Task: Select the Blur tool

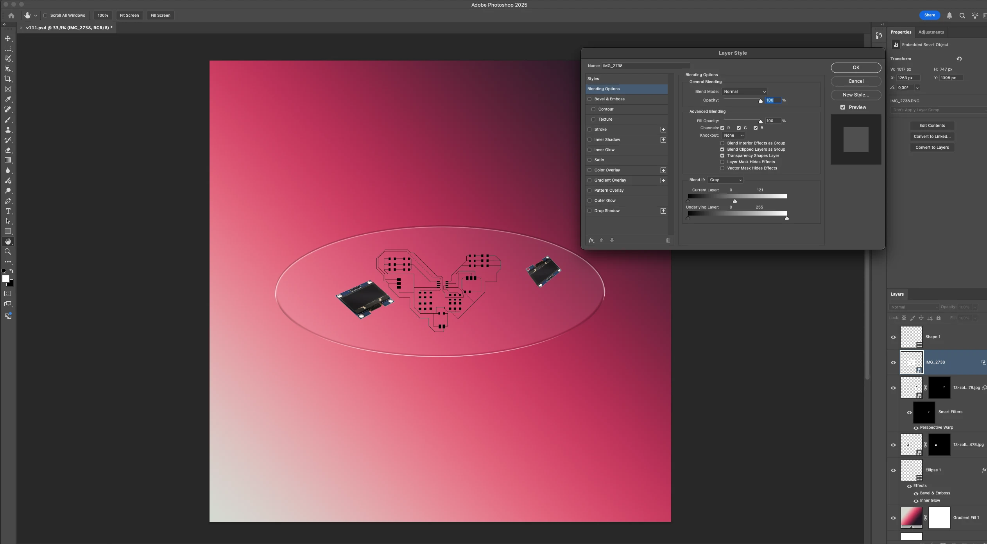Action: point(8,170)
